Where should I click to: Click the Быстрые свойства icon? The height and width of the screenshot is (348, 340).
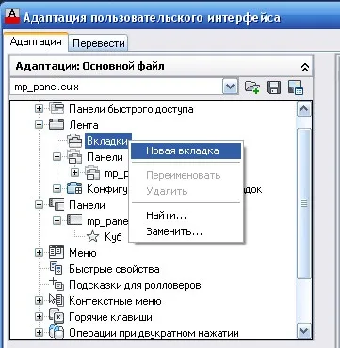(x=57, y=269)
